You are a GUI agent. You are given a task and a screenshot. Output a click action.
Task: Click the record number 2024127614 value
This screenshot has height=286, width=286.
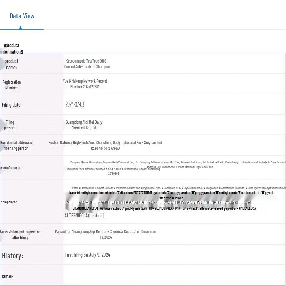(85, 84)
